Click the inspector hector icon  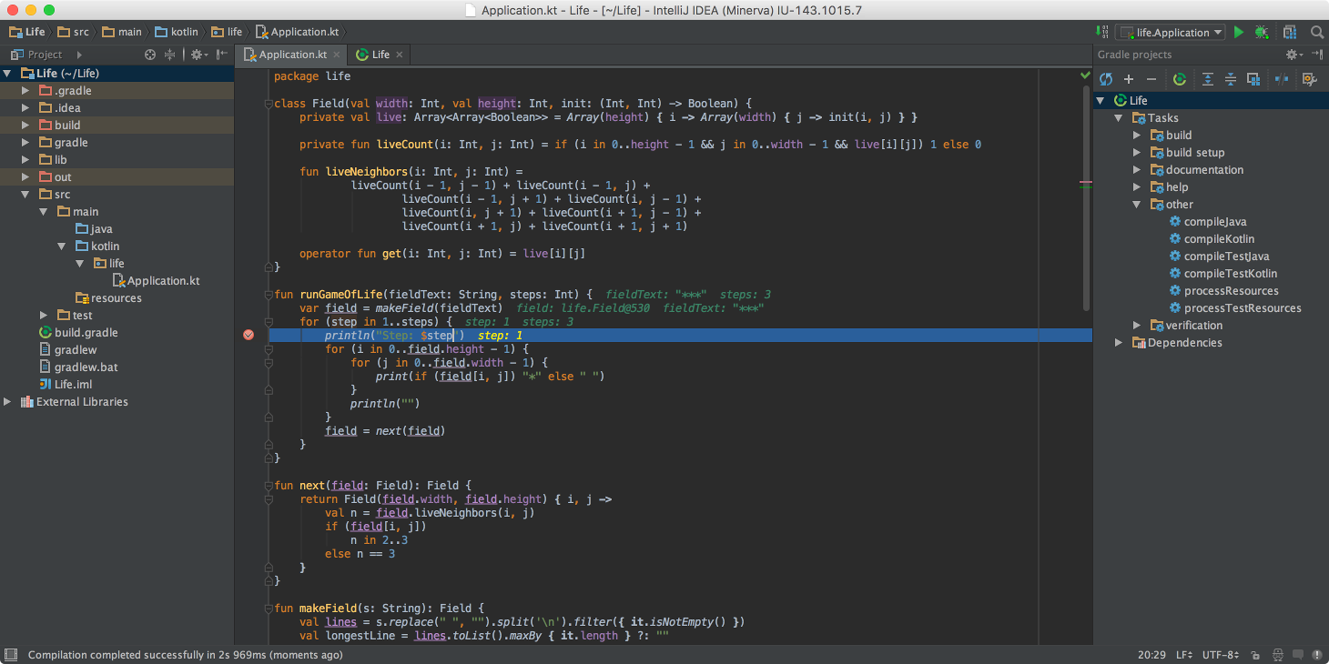pyautogui.click(x=1278, y=655)
